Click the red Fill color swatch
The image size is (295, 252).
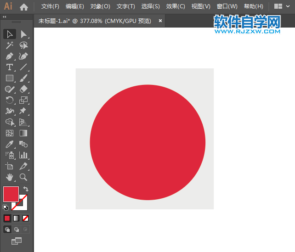point(11,194)
